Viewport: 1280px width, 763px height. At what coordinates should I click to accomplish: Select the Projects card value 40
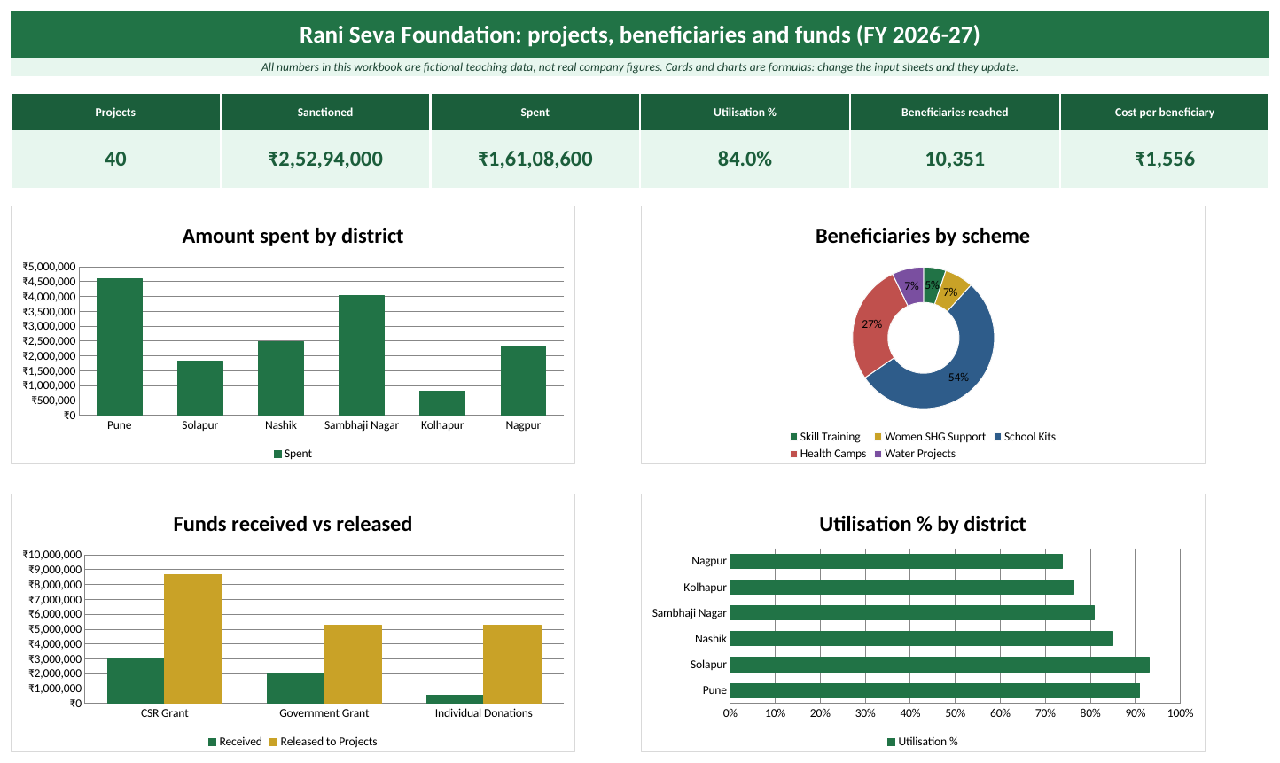[115, 160]
